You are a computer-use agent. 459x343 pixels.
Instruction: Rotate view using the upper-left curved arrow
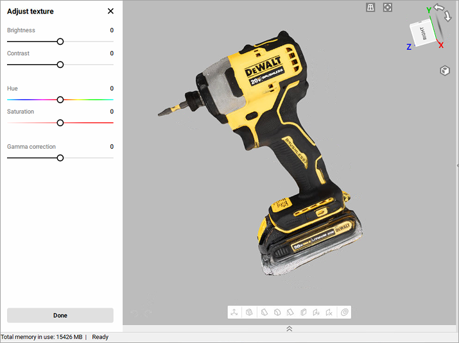[x=438, y=8]
